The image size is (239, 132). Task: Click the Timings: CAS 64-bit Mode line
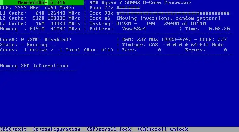173,45
